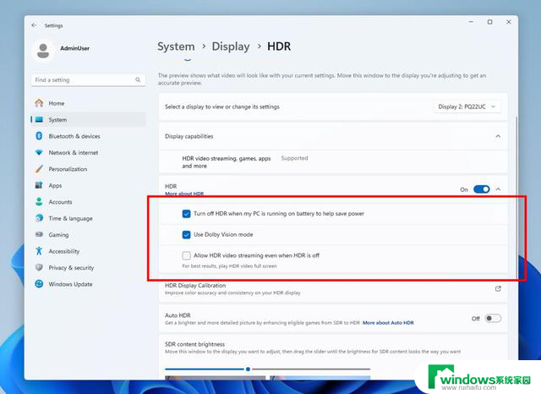Click the Time & language globe icon
The width and height of the screenshot is (541, 394).
pos(39,218)
